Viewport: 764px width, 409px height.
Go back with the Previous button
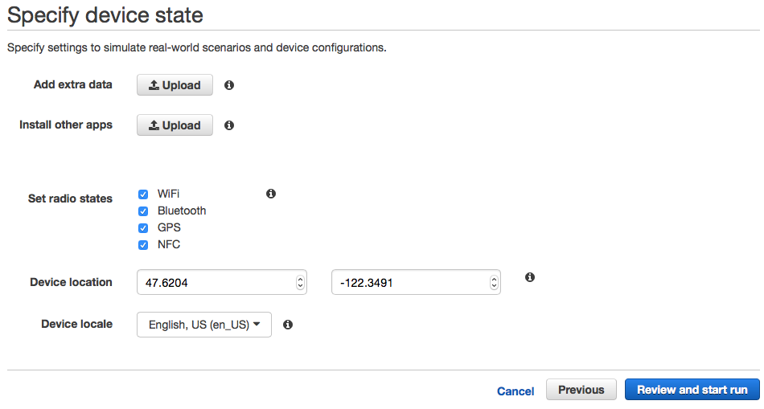coord(581,390)
